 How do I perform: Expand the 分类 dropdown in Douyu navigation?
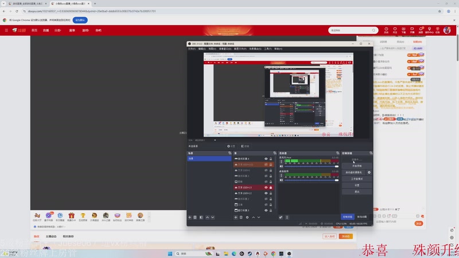[58, 30]
